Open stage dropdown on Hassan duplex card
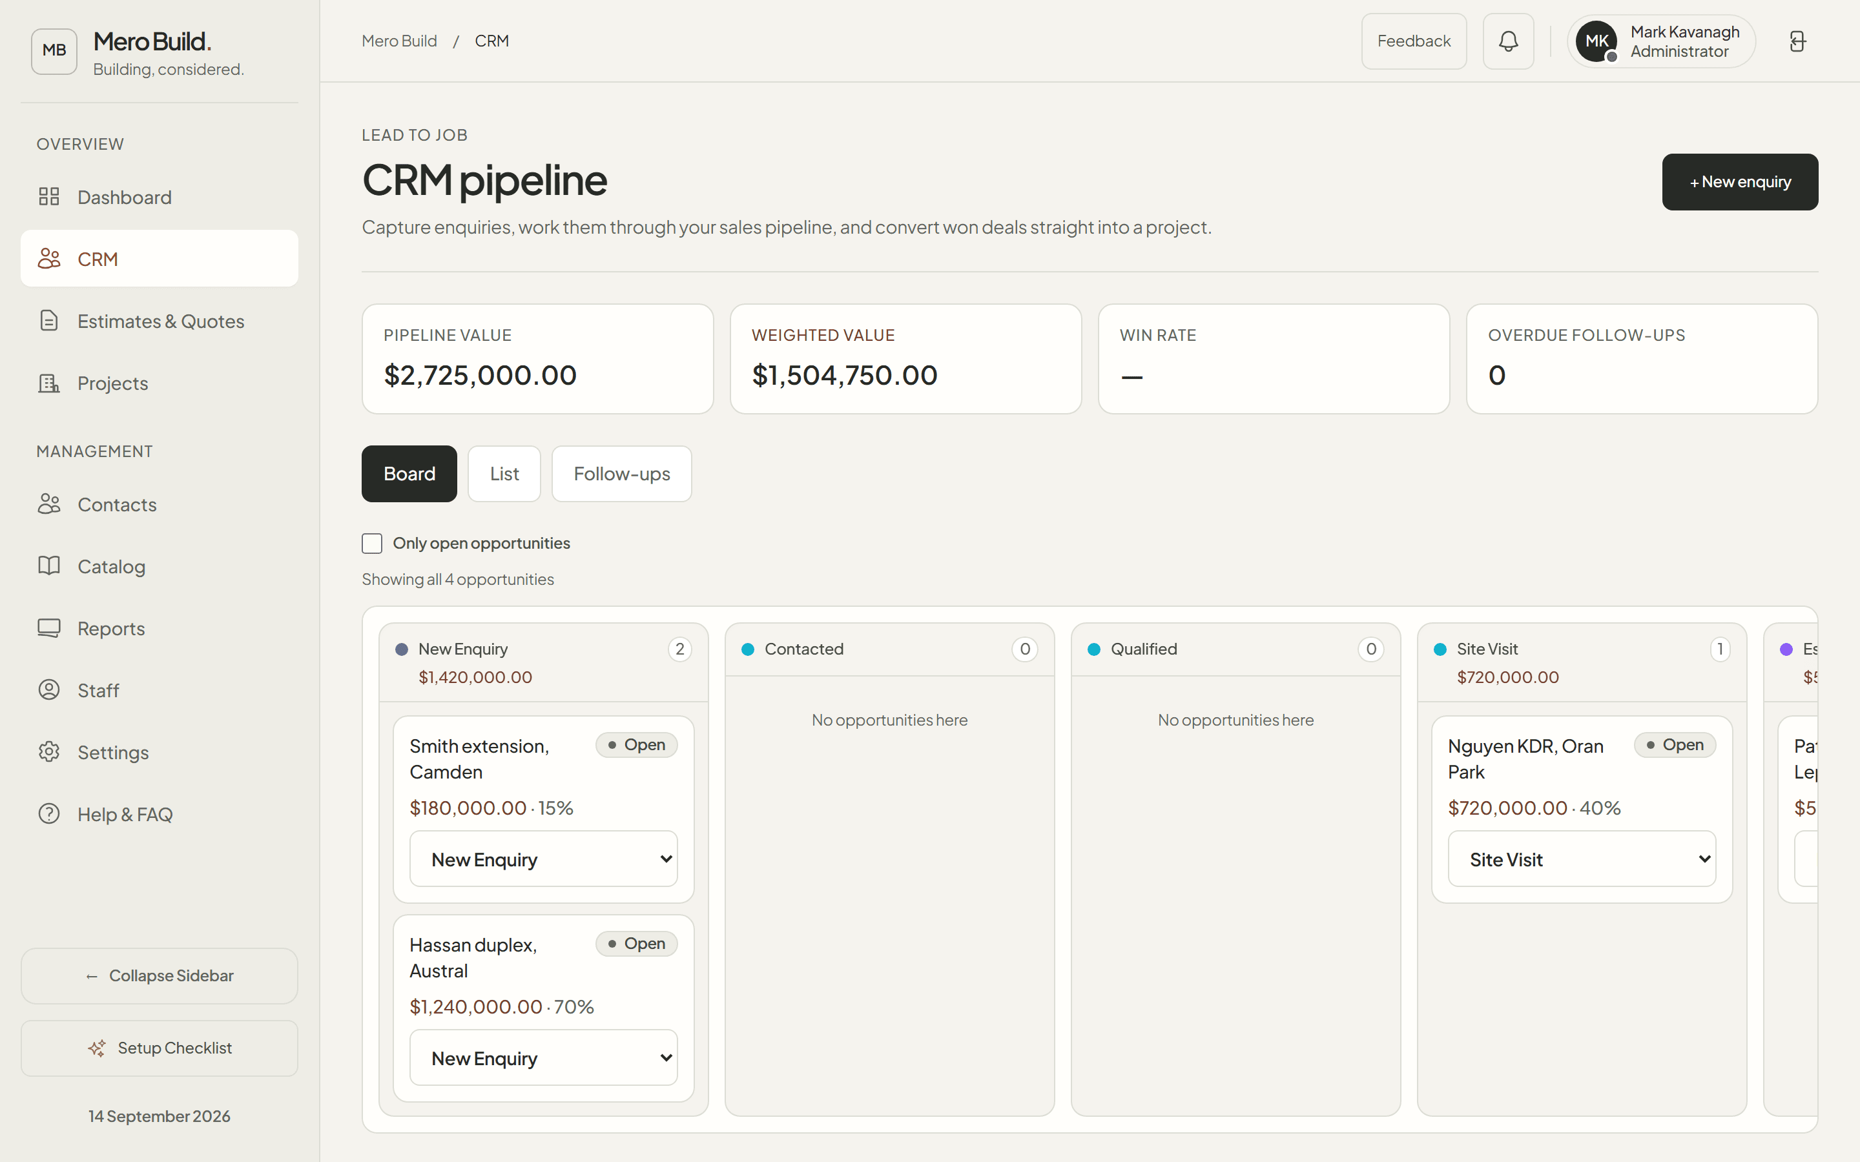This screenshot has height=1162, width=1860. (x=543, y=1057)
